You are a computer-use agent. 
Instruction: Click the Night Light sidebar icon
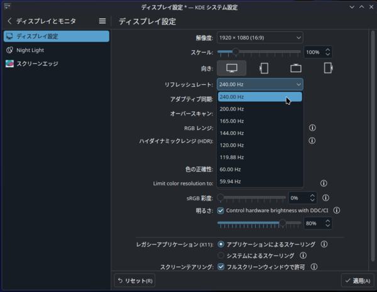click(9, 50)
